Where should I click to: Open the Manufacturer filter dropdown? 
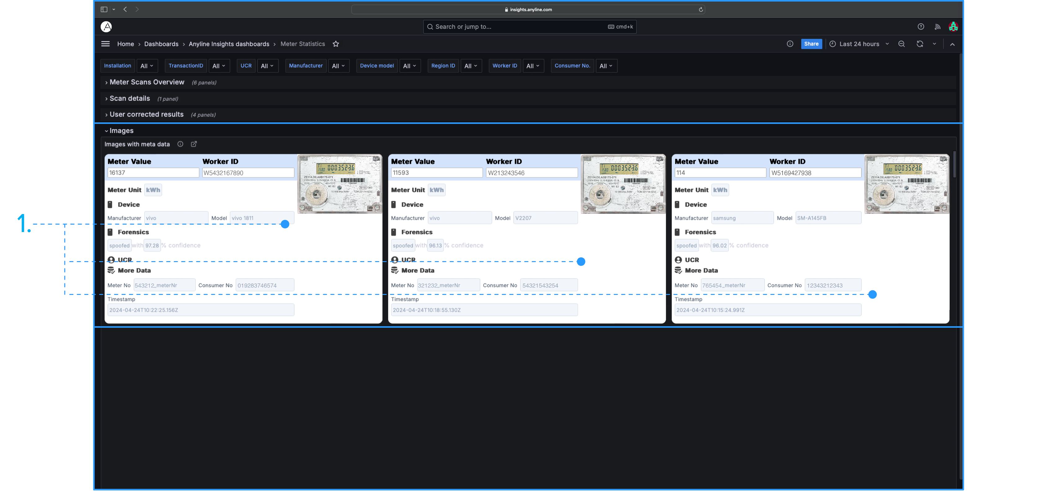338,66
